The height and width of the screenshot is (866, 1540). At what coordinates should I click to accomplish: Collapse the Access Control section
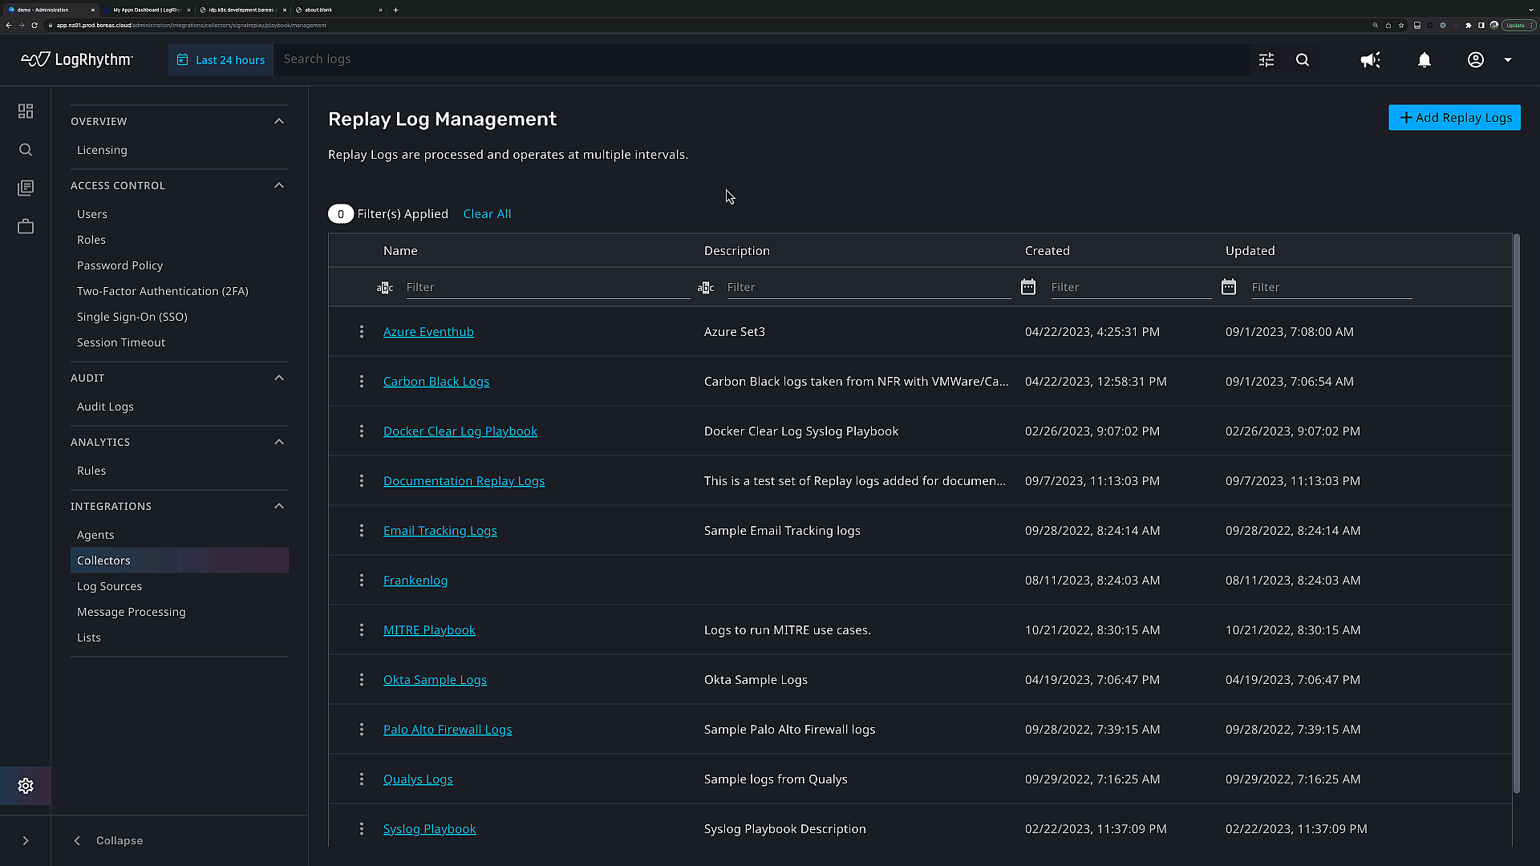279,185
